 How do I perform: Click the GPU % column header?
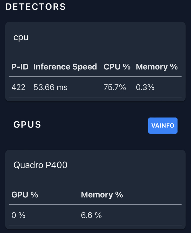pos(25,195)
